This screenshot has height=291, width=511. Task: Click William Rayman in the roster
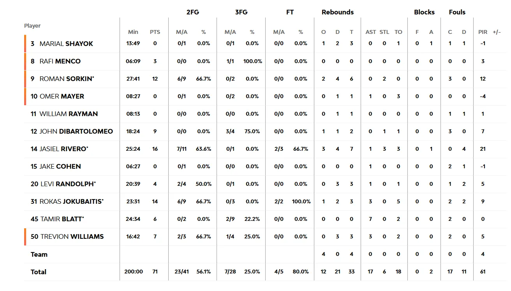pos(69,114)
